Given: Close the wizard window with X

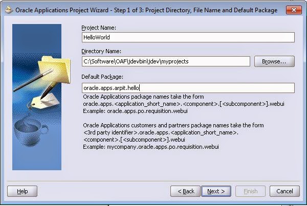Looking at the screenshot, I should pos(294,10).
